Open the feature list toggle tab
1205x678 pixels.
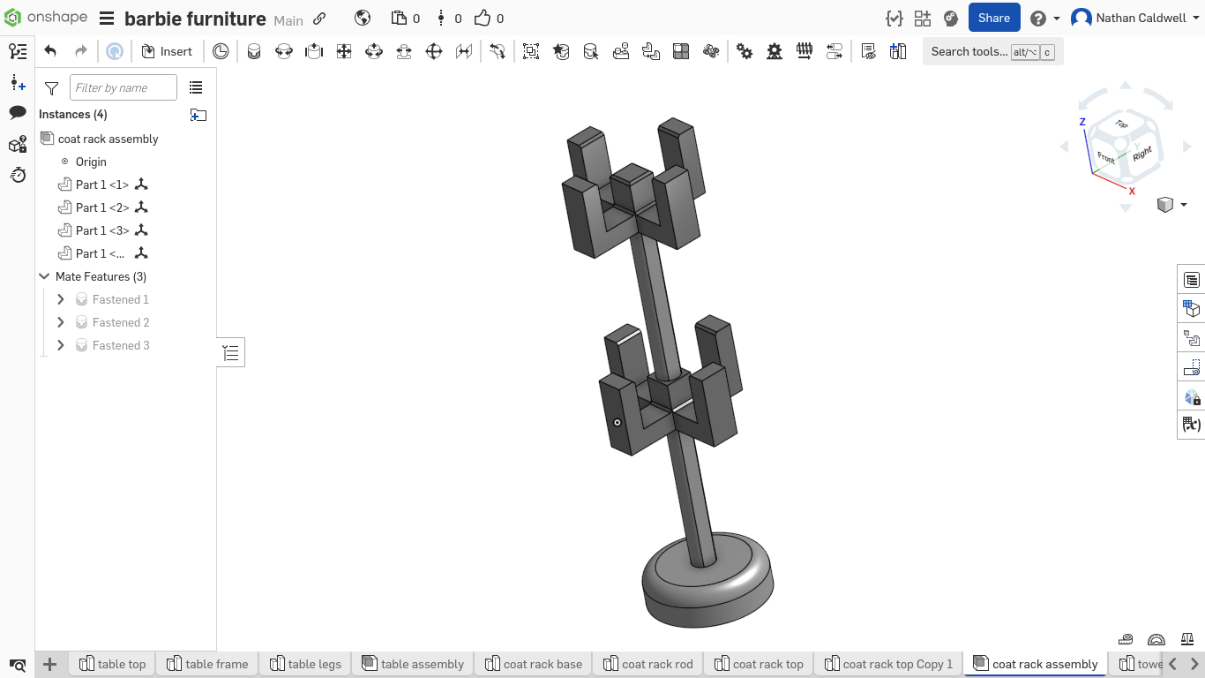pos(231,352)
